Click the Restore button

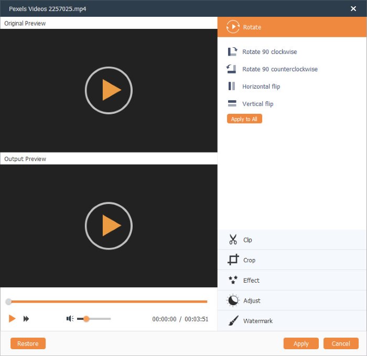28,343
